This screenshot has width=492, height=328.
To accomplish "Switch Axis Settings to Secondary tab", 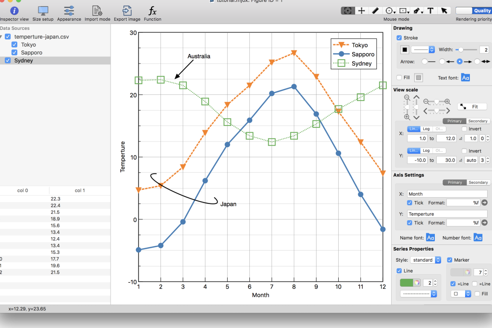I will [x=478, y=182].
